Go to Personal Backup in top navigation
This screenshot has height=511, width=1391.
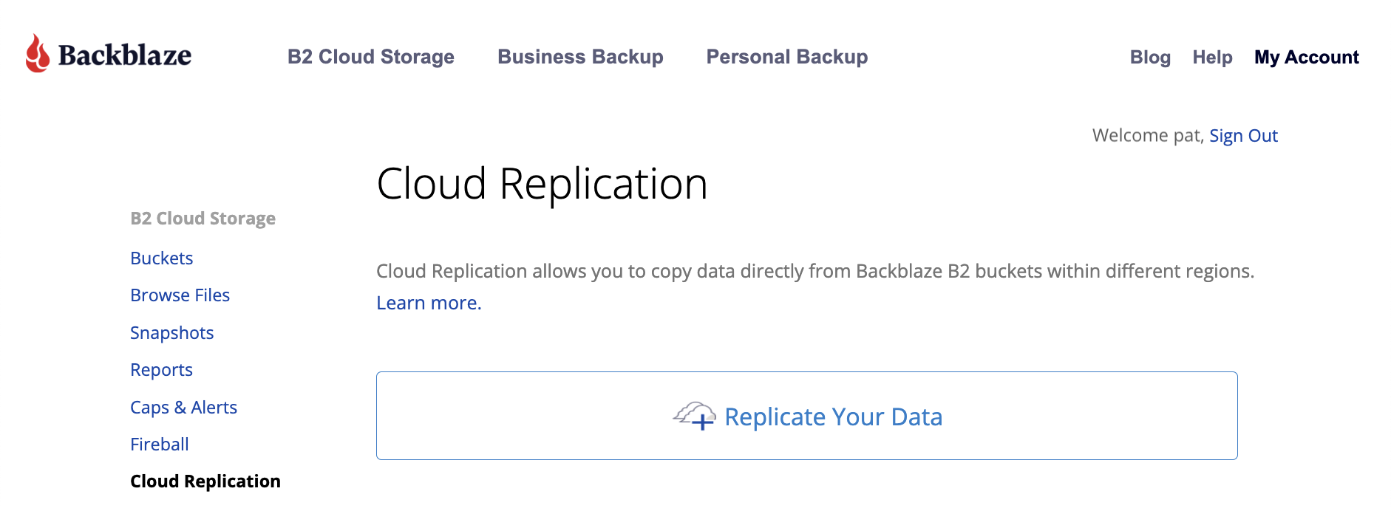(x=786, y=57)
